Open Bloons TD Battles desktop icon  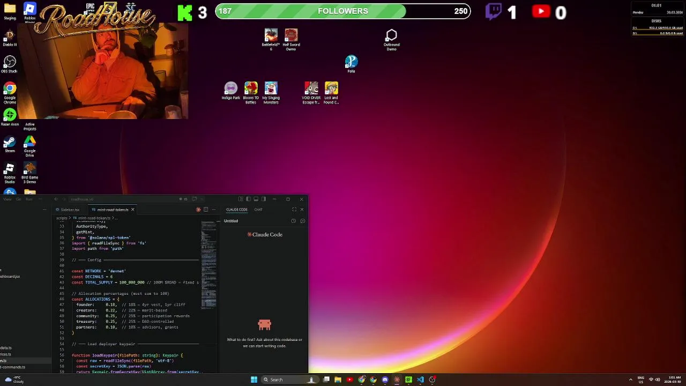coord(251,93)
